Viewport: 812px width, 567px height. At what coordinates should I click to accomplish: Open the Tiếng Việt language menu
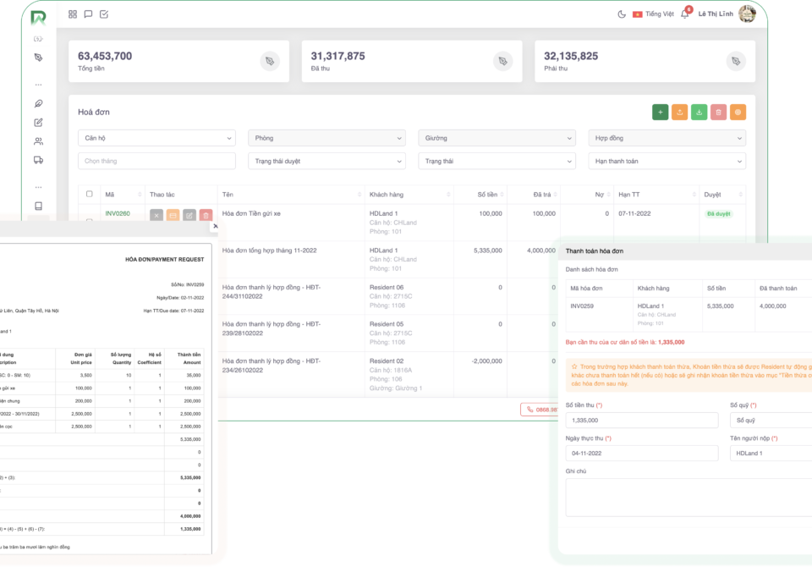coord(653,14)
